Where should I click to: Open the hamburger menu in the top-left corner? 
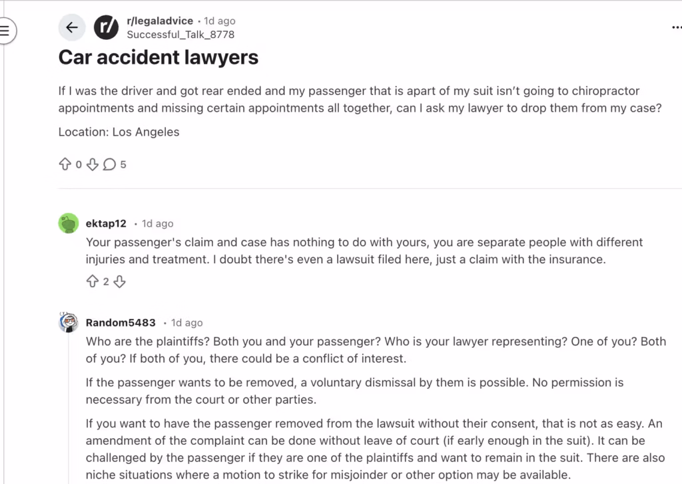point(5,29)
